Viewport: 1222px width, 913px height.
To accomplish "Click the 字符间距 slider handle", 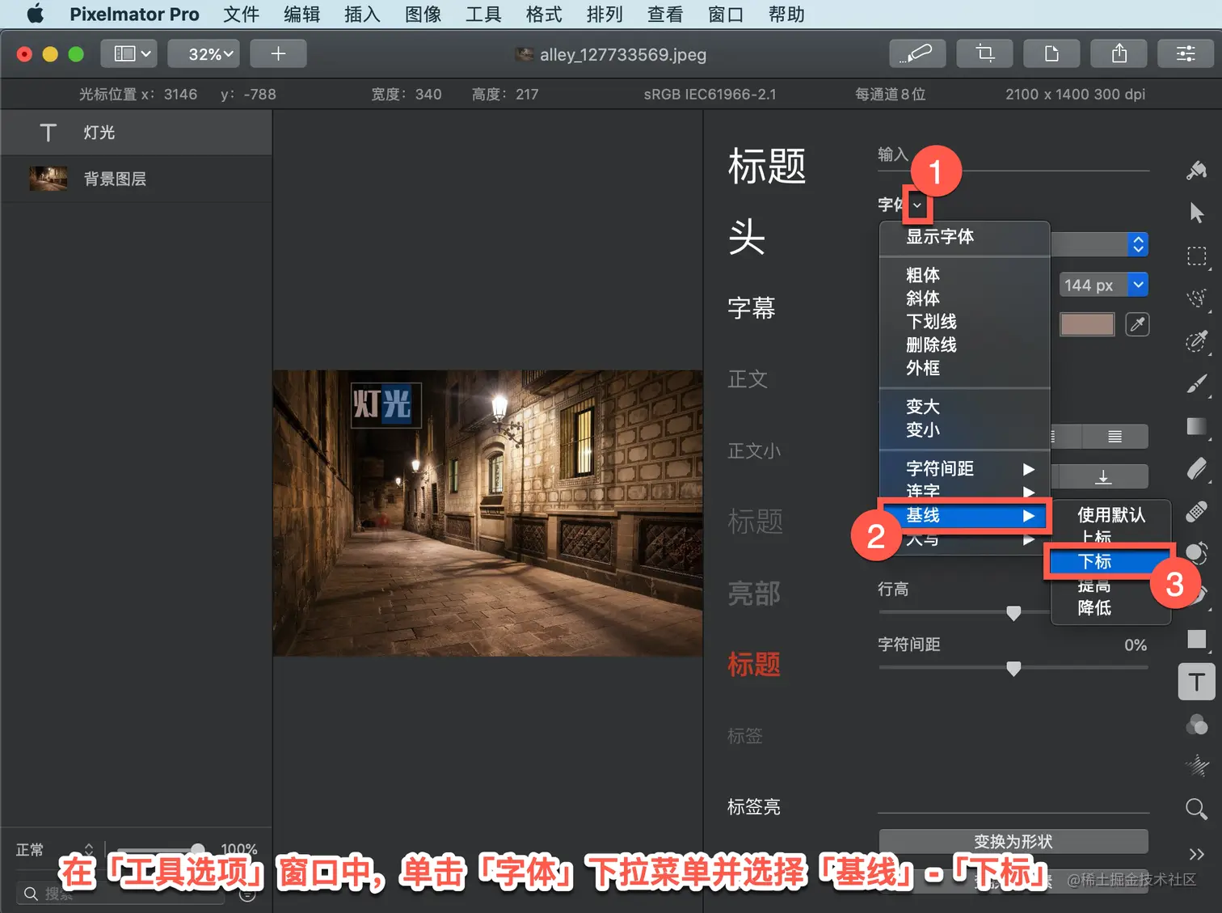I will coord(1013,668).
